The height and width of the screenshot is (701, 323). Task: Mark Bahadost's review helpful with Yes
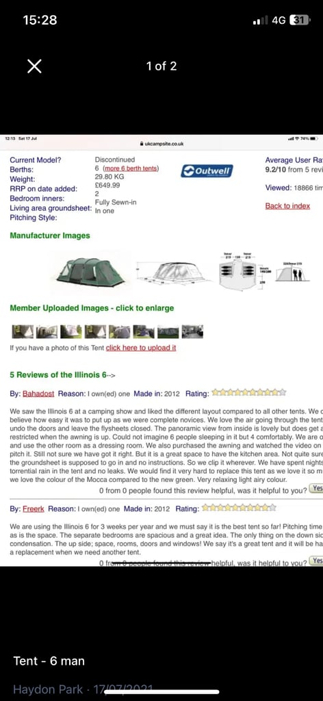[x=316, y=489]
